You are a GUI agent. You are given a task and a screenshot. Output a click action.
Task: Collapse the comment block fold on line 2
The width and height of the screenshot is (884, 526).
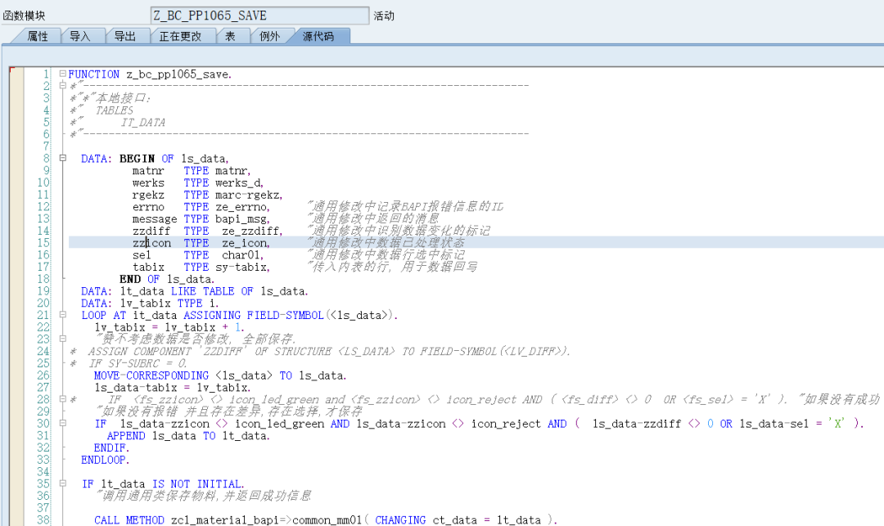[x=62, y=86]
